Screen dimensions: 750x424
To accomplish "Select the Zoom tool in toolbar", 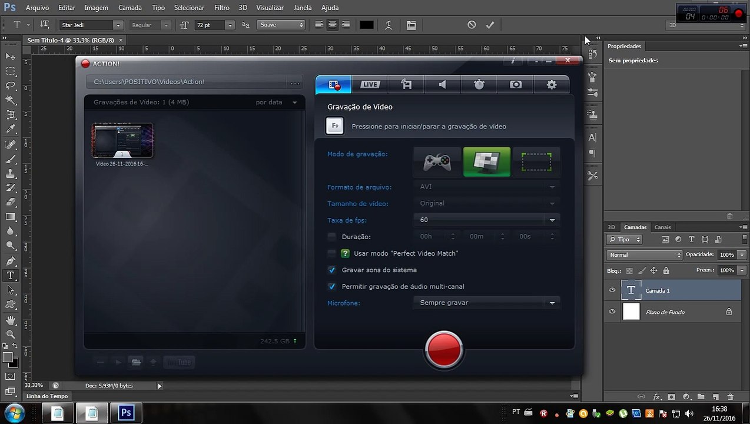I will point(11,334).
